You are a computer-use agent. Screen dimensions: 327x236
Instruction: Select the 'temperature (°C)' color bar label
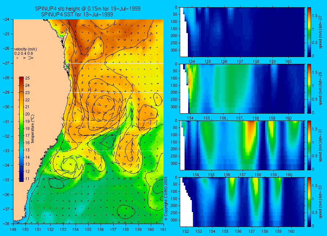33,129
